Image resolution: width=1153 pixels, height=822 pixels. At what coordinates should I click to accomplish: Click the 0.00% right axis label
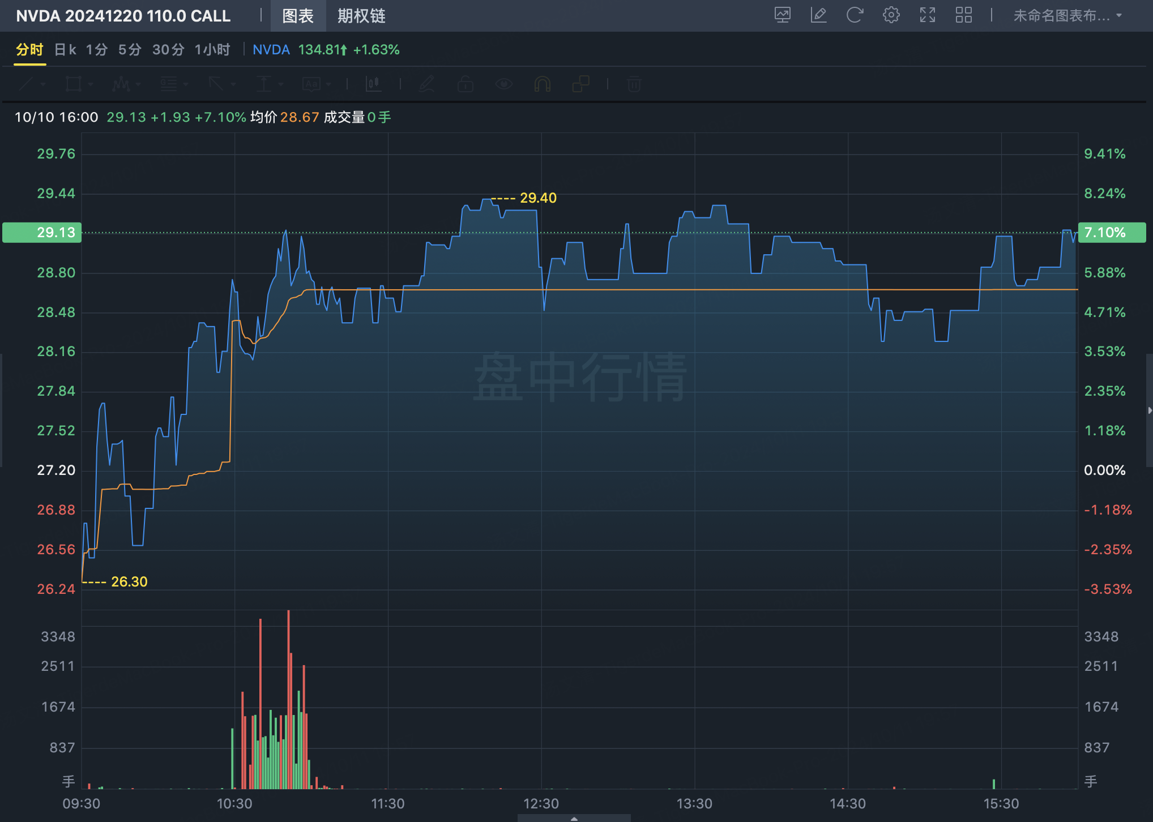(x=1104, y=470)
